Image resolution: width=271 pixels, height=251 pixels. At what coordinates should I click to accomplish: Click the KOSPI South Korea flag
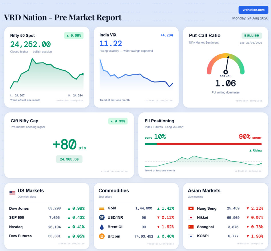[191, 236]
